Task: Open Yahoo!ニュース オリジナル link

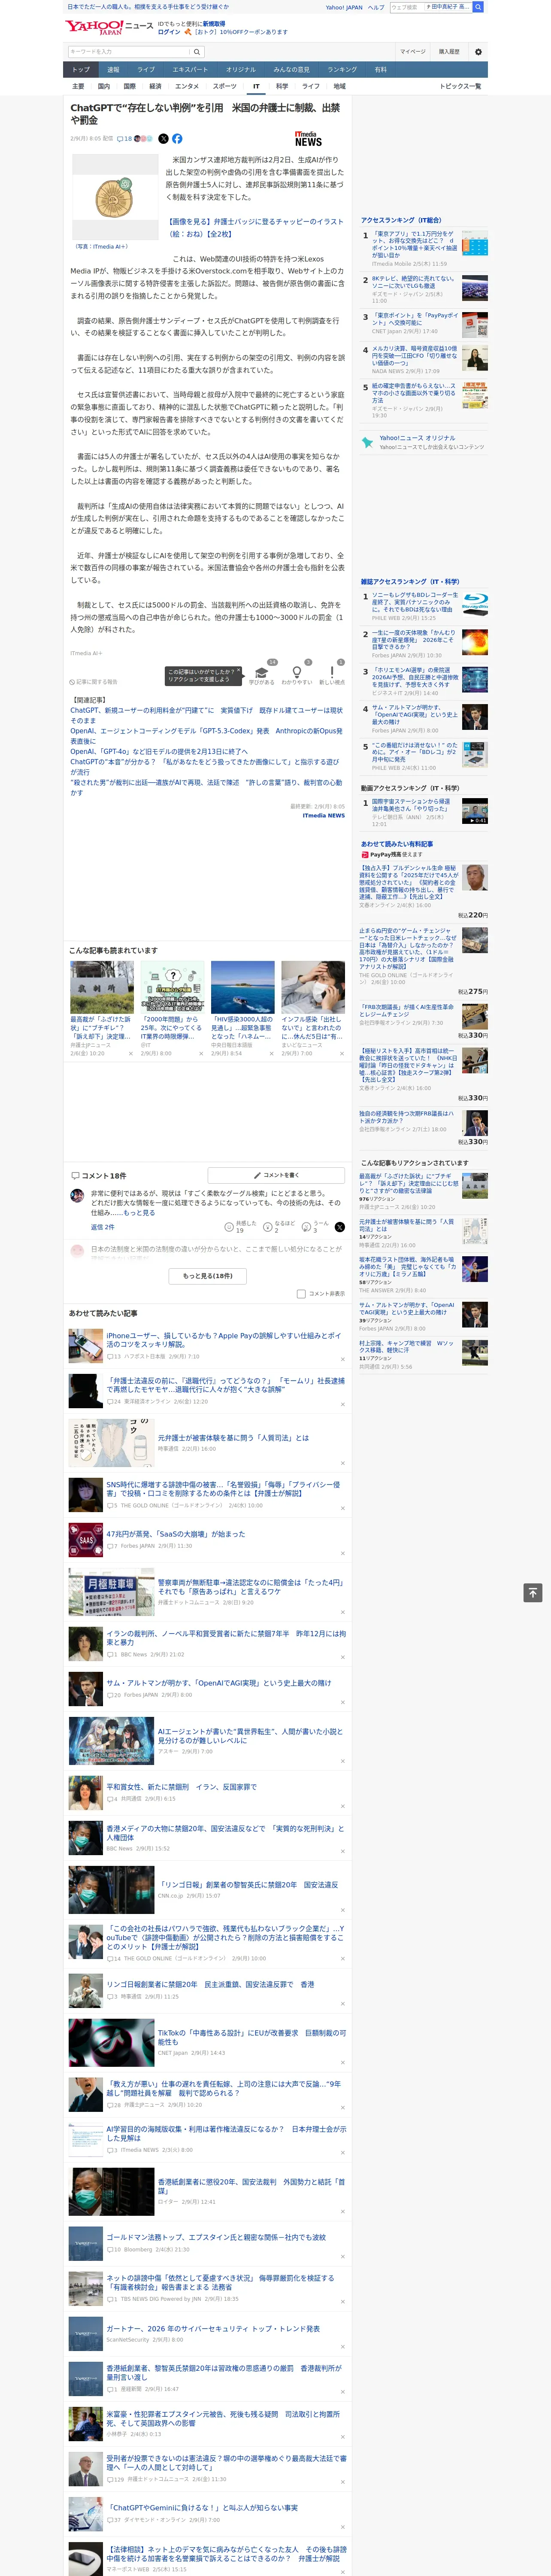Action: (418, 438)
